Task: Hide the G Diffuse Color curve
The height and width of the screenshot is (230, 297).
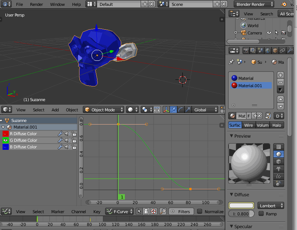Action: [x=5, y=140]
